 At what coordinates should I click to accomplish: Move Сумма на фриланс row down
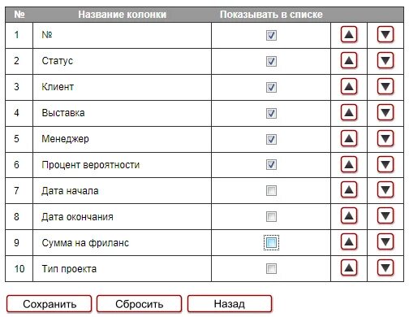click(x=385, y=241)
